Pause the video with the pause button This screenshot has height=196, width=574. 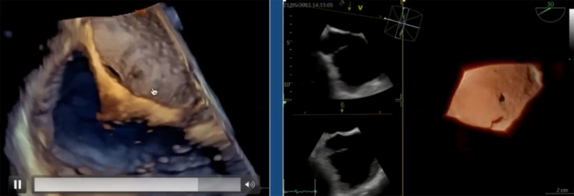pyautogui.click(x=18, y=185)
